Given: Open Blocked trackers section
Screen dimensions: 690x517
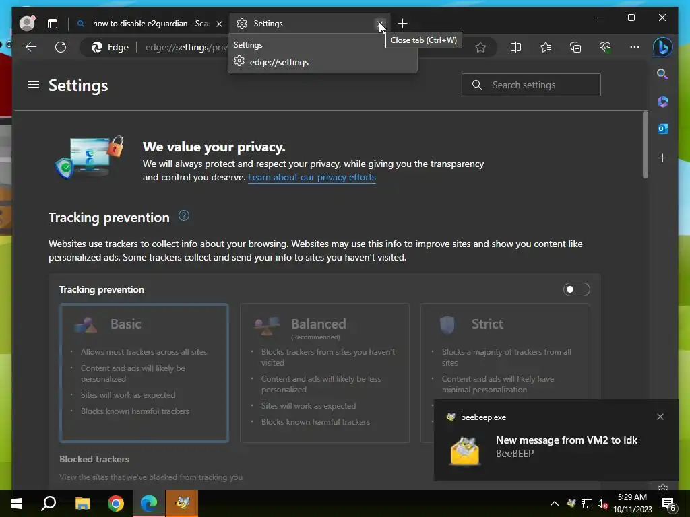Looking at the screenshot, I should [94, 459].
